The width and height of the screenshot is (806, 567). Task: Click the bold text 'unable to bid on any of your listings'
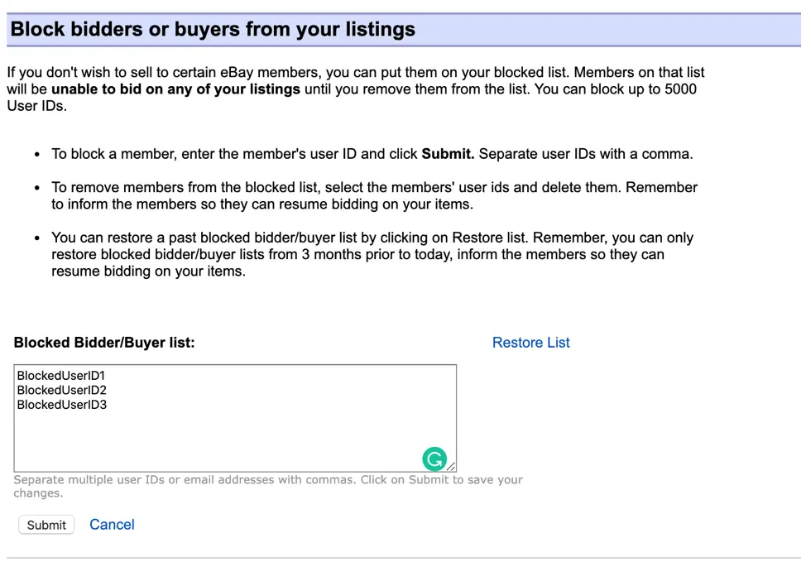175,89
